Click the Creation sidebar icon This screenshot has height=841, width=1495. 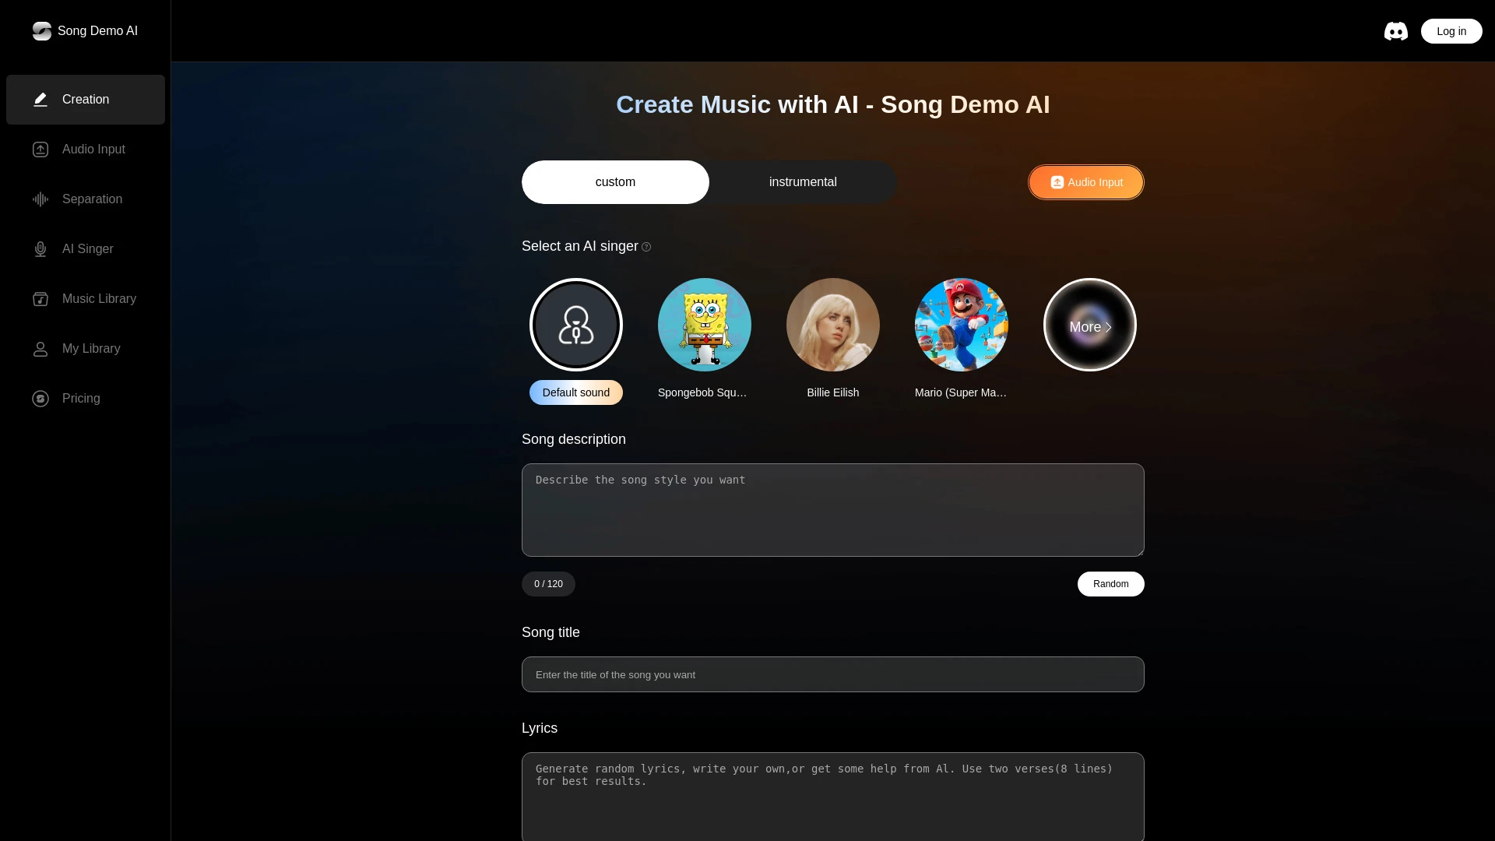pos(41,100)
